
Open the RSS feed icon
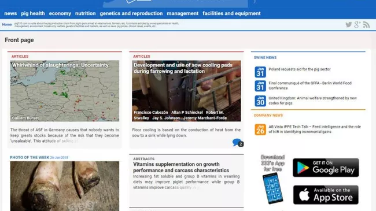(366, 24)
